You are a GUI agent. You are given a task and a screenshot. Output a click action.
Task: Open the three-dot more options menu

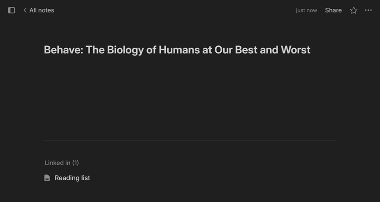(x=368, y=10)
